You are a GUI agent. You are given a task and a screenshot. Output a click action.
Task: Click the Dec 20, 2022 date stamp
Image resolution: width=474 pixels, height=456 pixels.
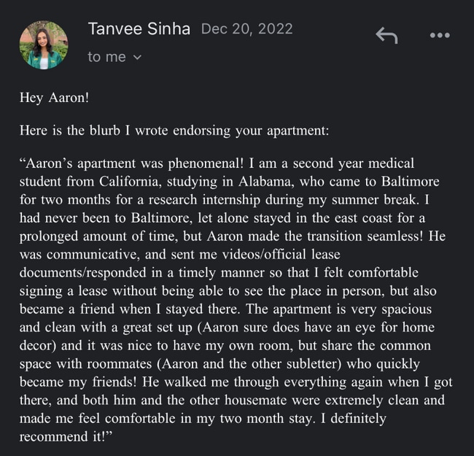247,29
